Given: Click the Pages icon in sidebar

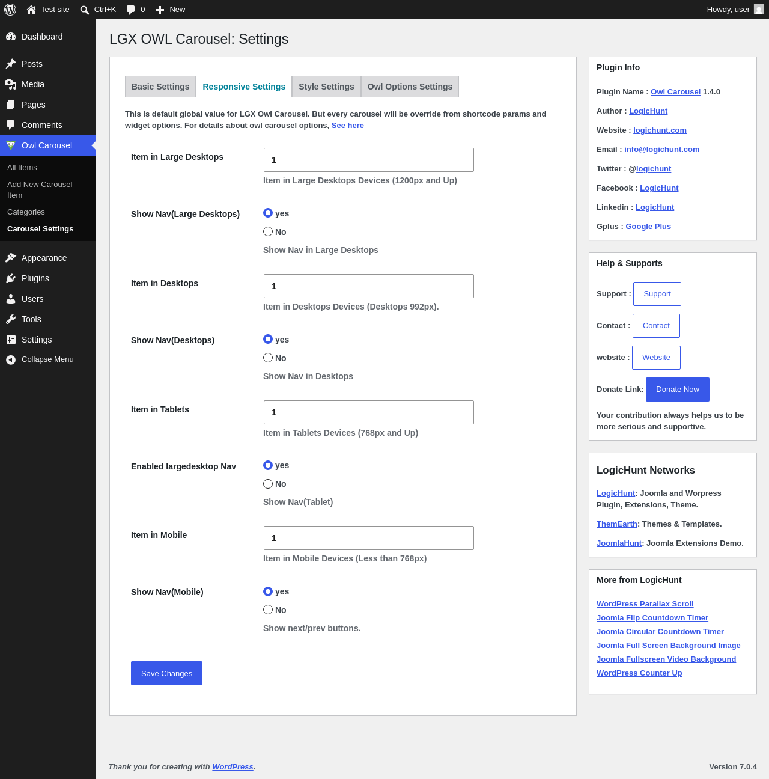Looking at the screenshot, I should (x=11, y=105).
